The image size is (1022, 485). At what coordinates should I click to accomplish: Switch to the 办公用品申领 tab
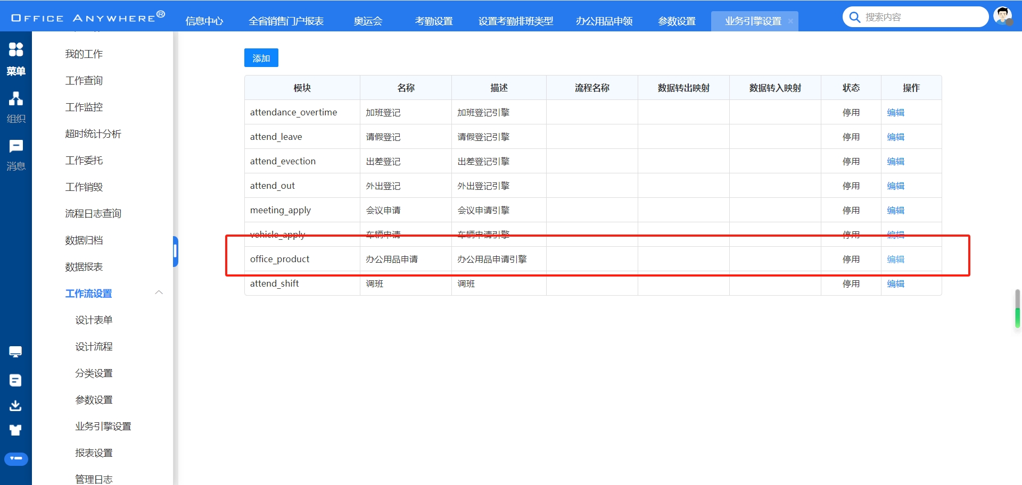(x=604, y=21)
